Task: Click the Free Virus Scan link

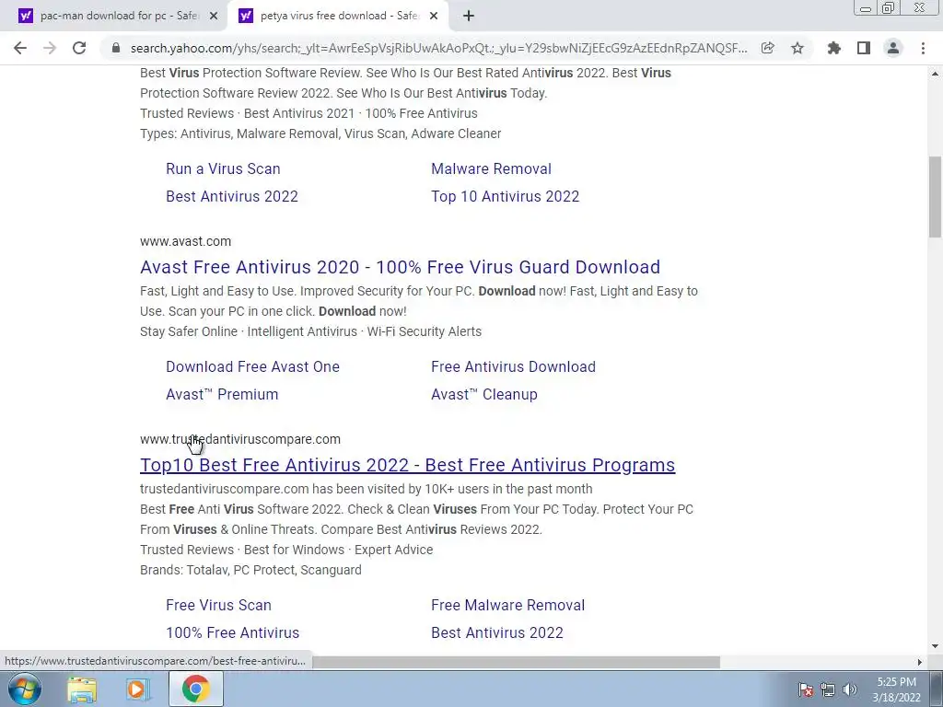Action: (218, 606)
